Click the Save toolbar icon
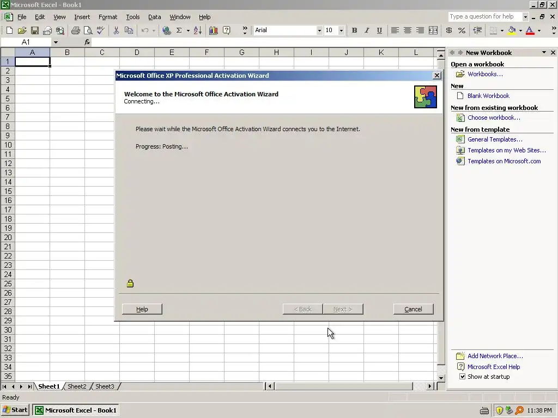 [x=34, y=30]
